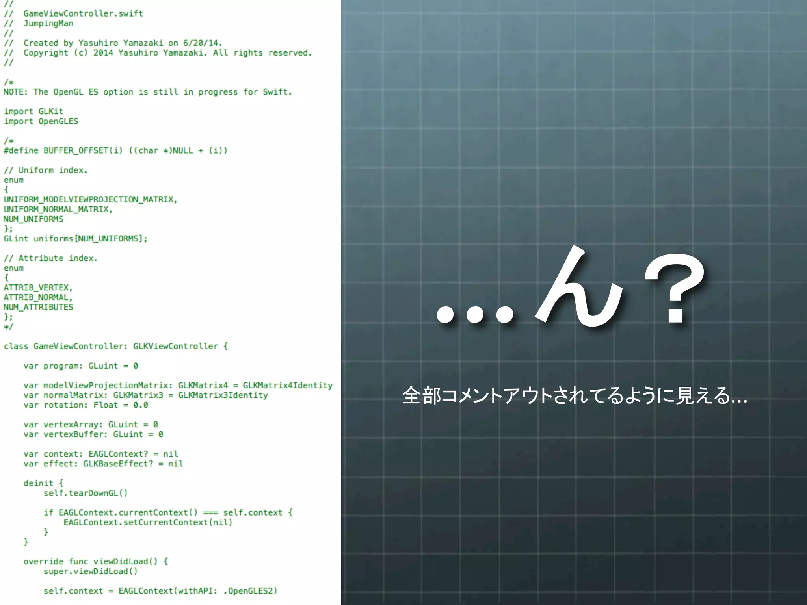Click the 'GameViewController.swift' comment line

coord(74,13)
